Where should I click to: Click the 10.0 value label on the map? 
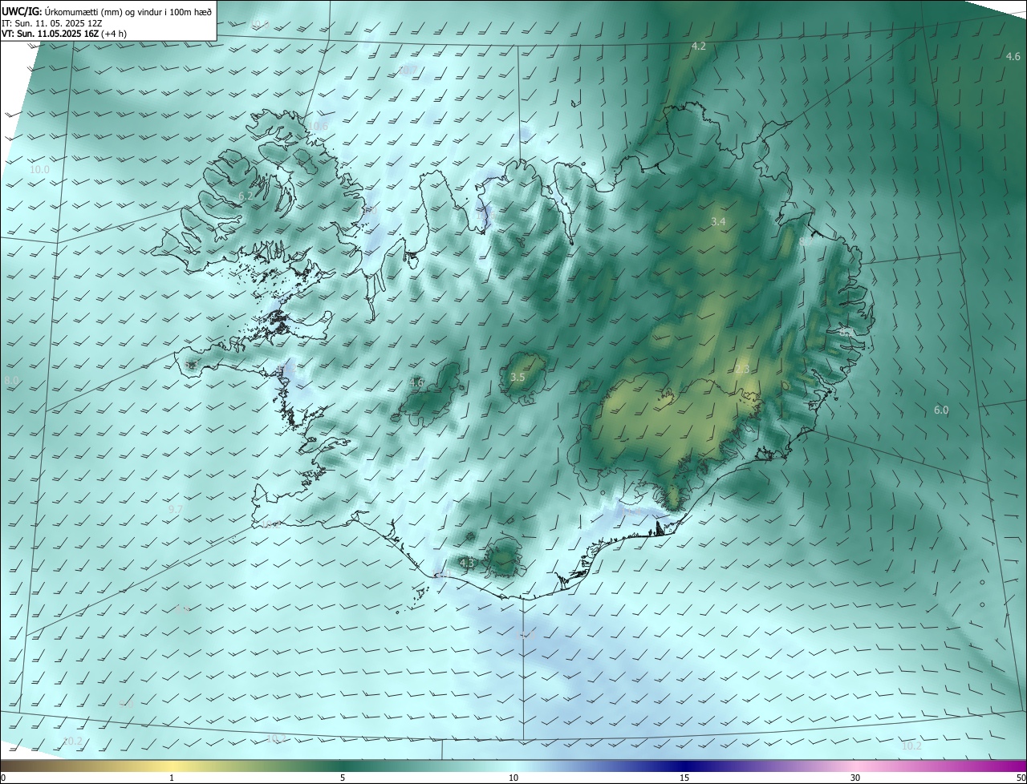coord(39,170)
